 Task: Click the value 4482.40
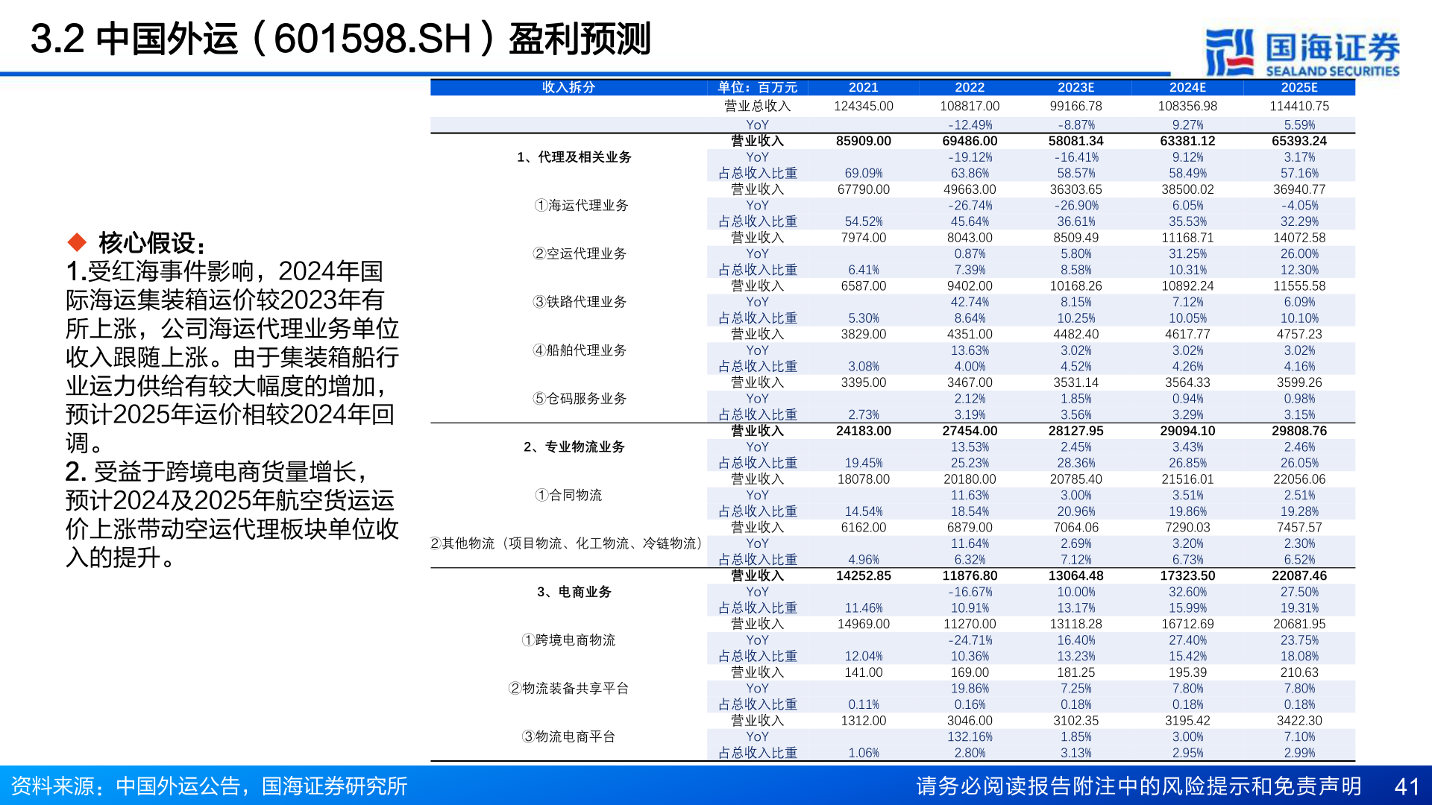pos(1075,335)
